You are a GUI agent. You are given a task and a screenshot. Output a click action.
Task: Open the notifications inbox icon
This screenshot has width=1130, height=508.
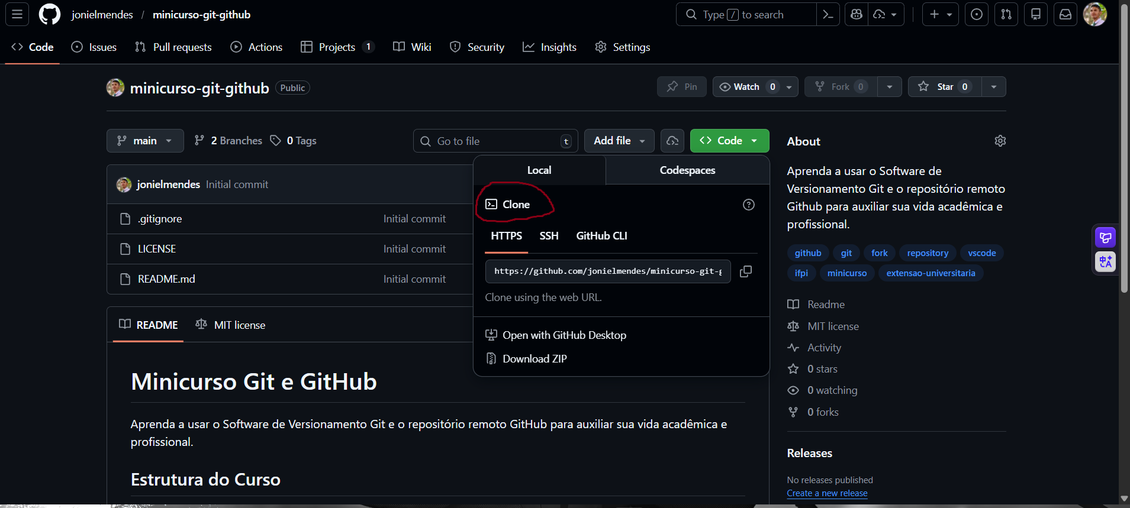(x=1065, y=15)
